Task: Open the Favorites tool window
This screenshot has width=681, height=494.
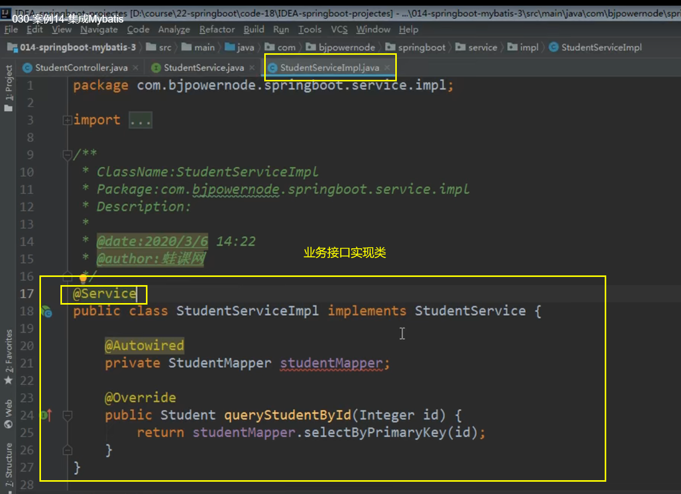Action: click(8, 357)
